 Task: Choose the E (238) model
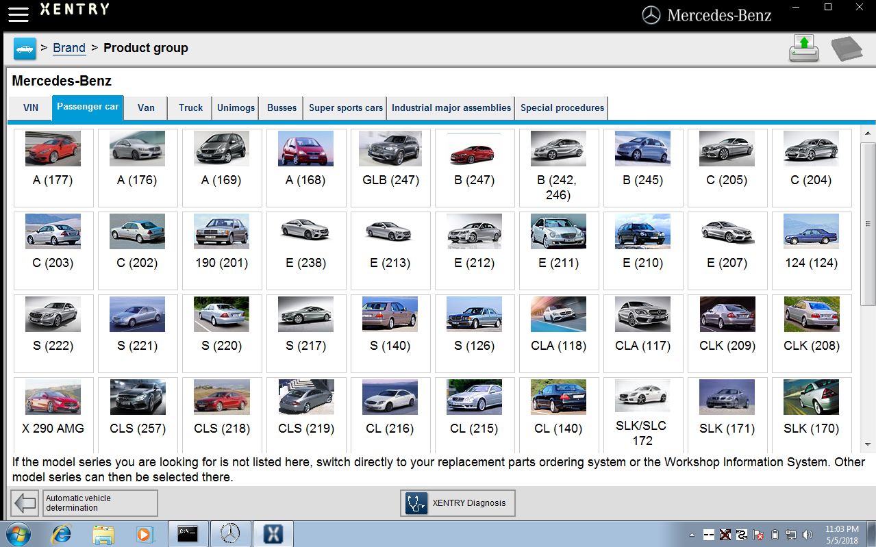click(306, 251)
